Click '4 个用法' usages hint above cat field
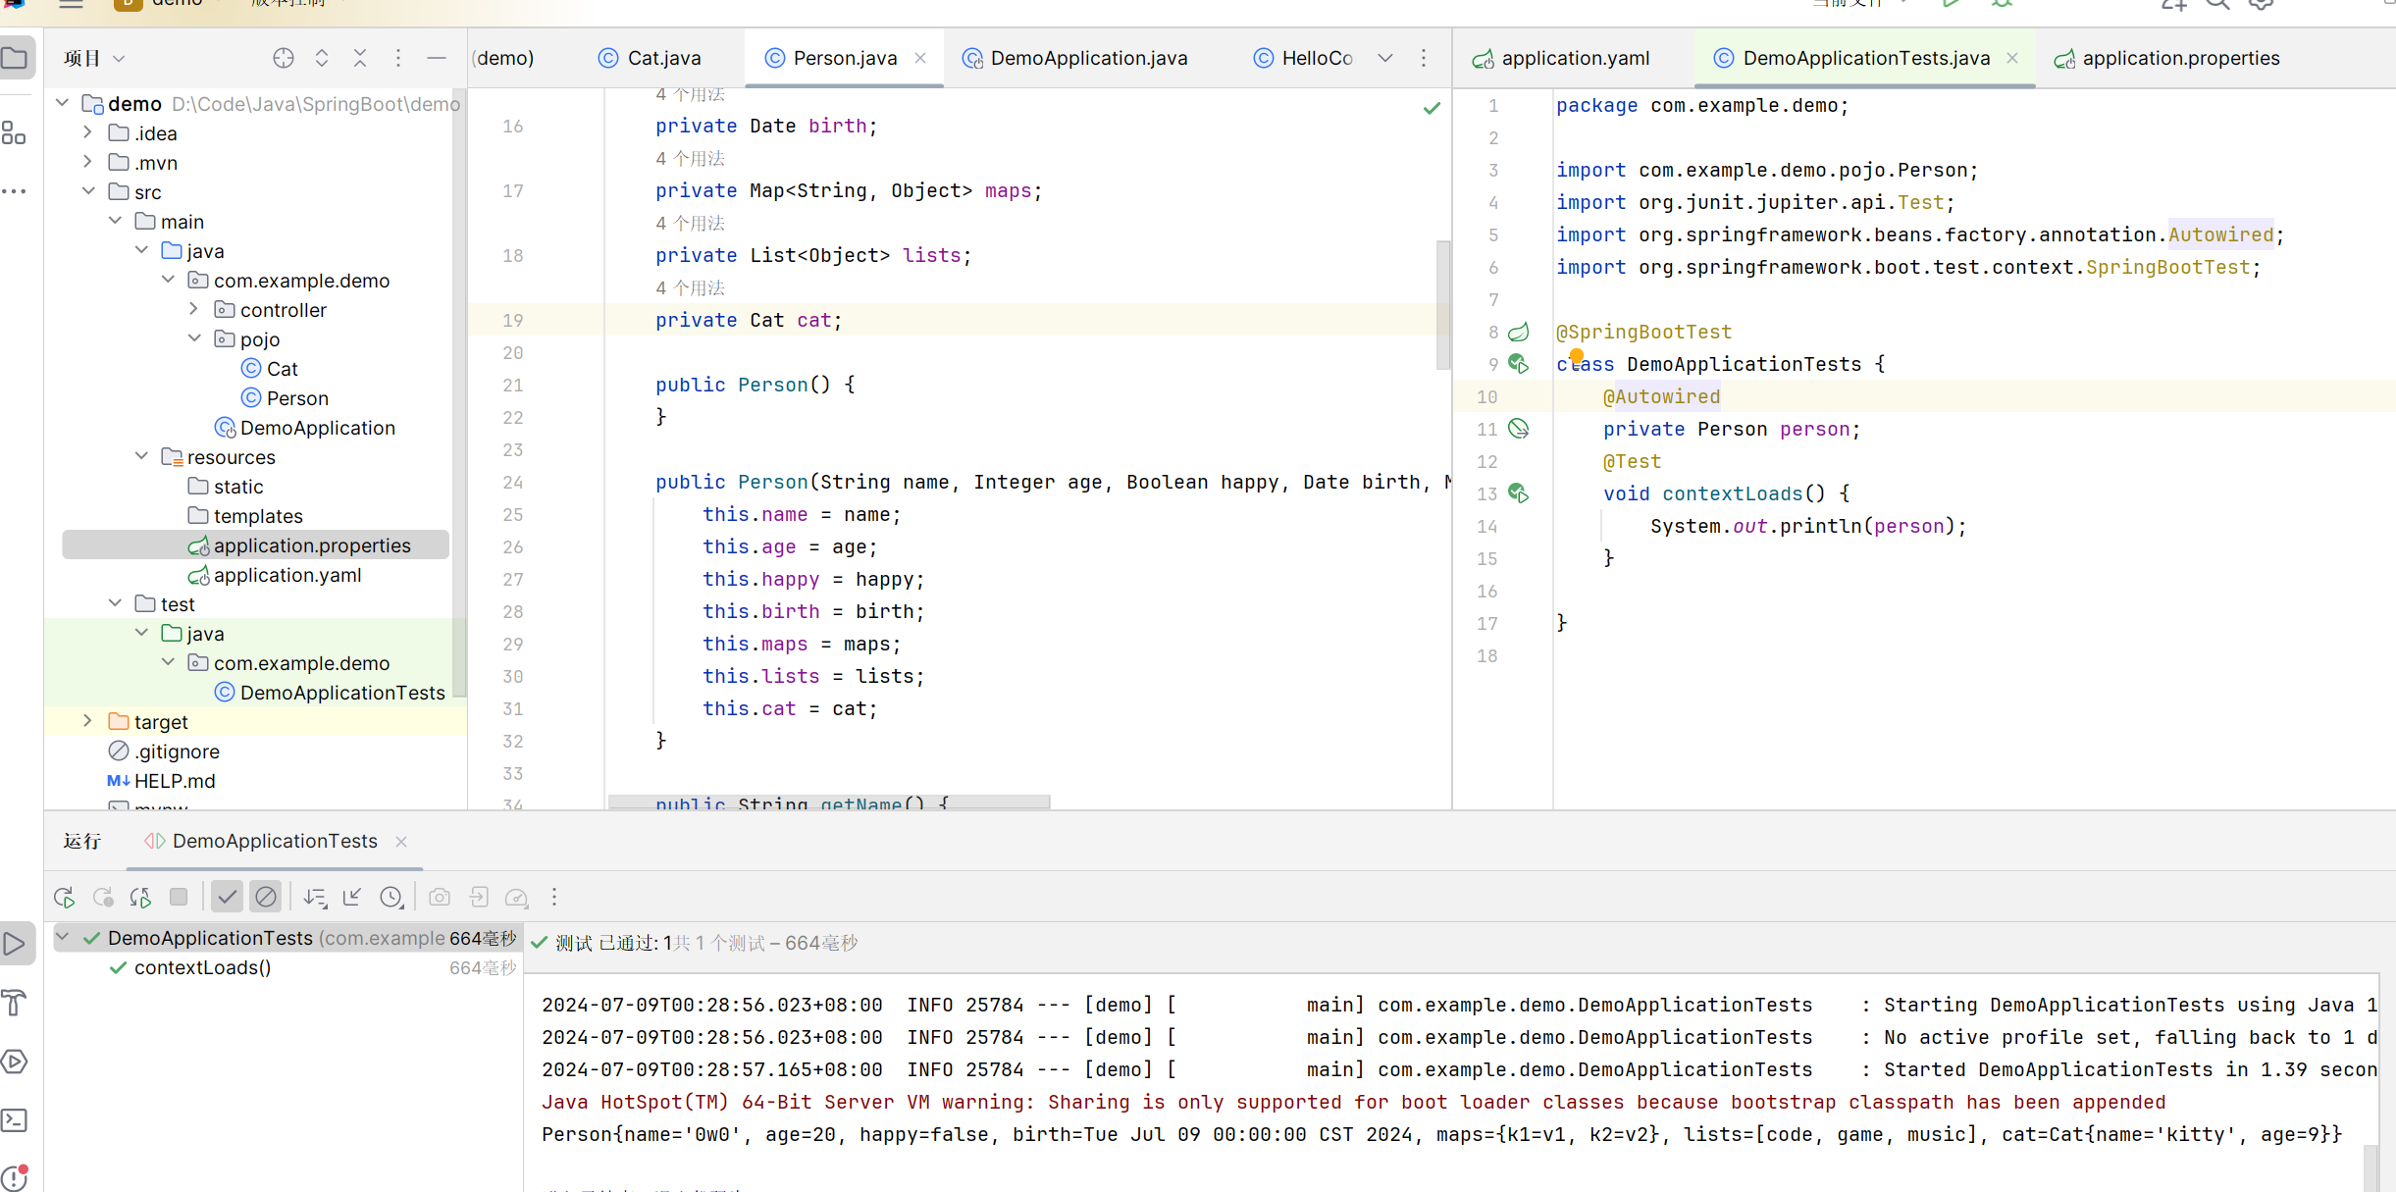This screenshot has width=2396, height=1192. 690,287
